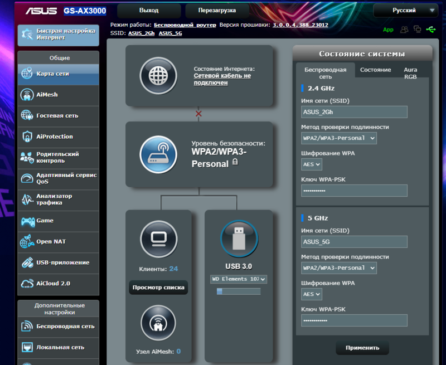
Task: Click the Быстрая настройка Интернет button
Action: coord(59,35)
